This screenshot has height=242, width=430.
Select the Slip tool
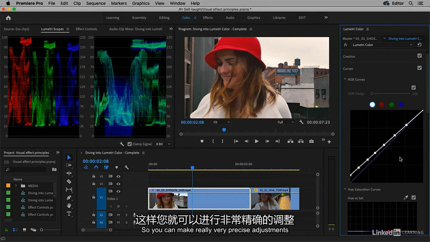pyautogui.click(x=69, y=189)
